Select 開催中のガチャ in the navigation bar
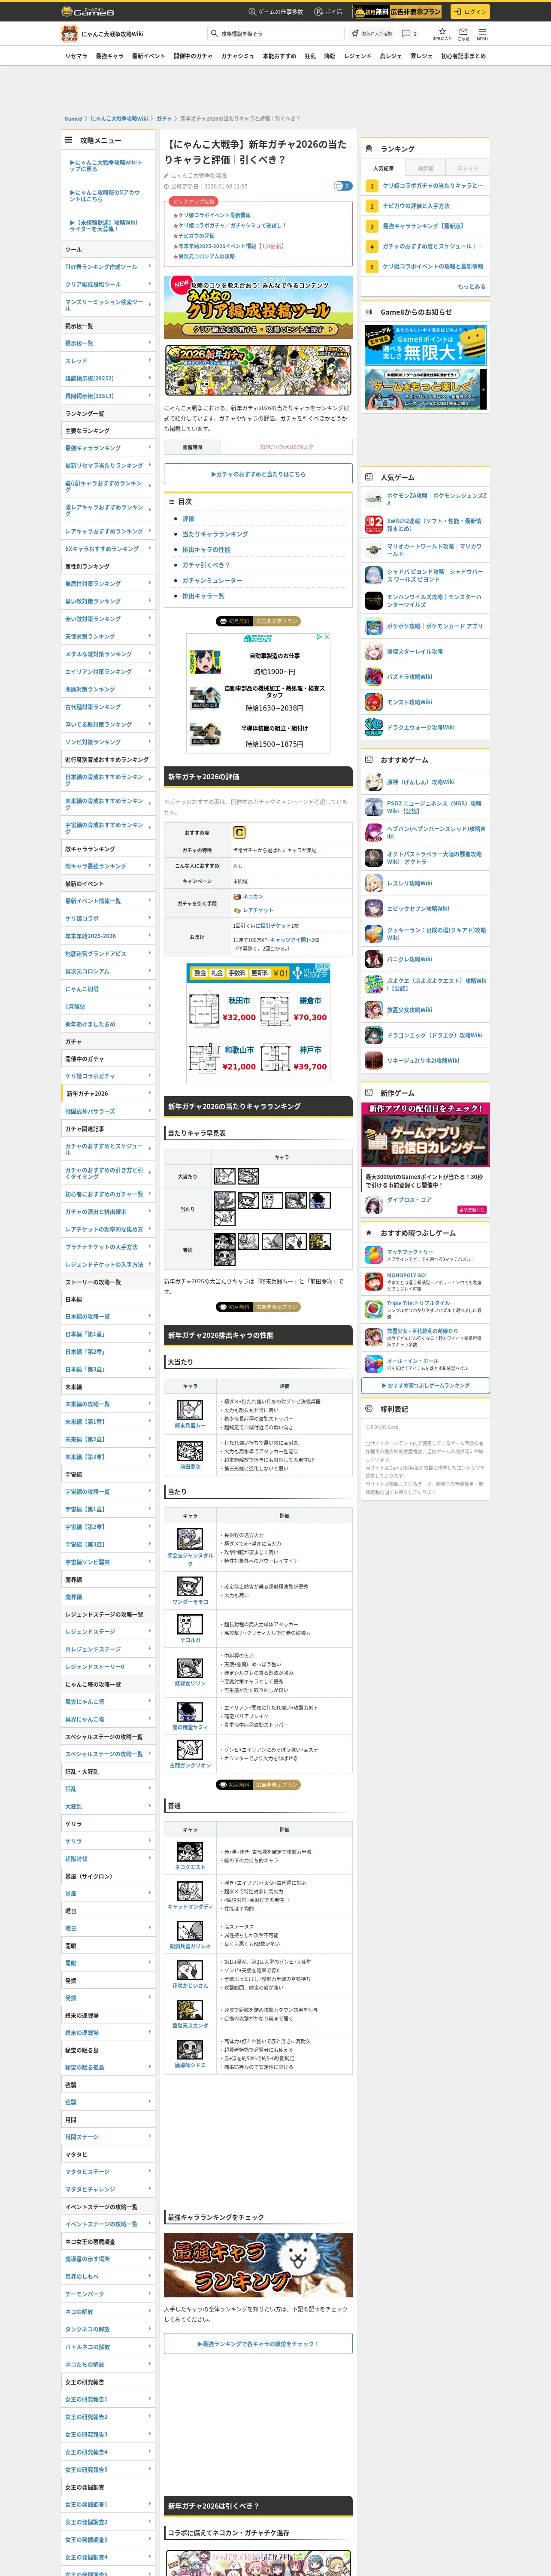This screenshot has height=2576, width=551. click(x=193, y=56)
